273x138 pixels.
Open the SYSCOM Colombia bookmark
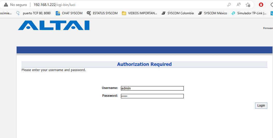[178, 13]
